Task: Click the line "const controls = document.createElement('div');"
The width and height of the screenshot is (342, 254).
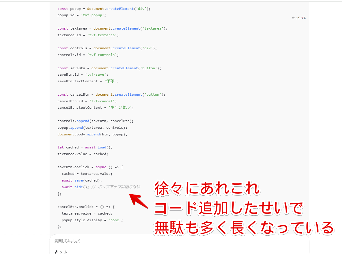Action: click(x=107, y=48)
